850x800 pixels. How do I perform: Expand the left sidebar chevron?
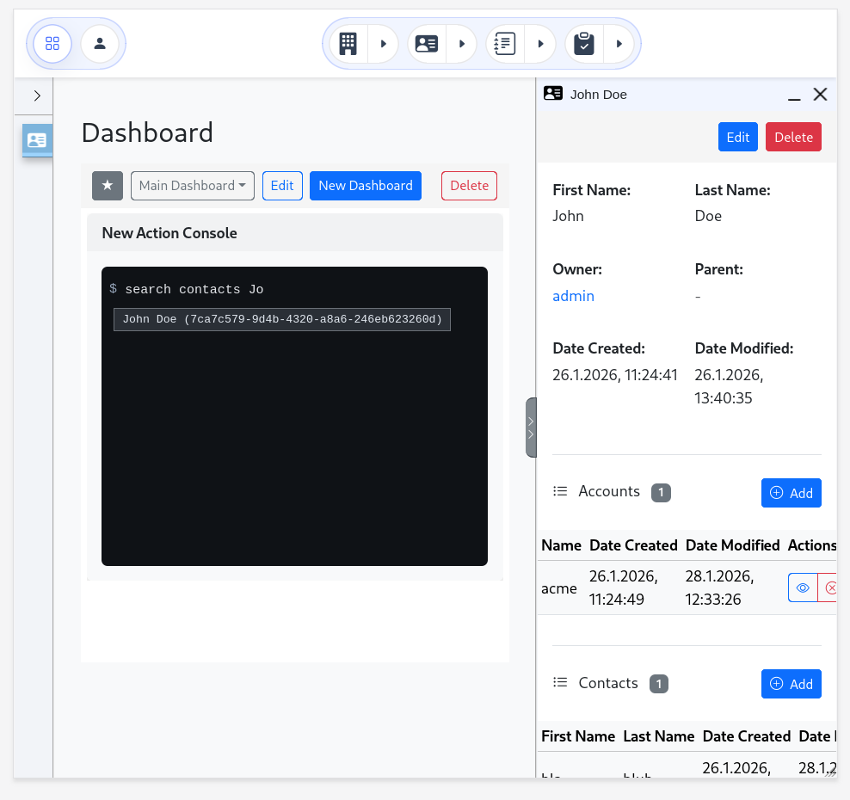[37, 96]
